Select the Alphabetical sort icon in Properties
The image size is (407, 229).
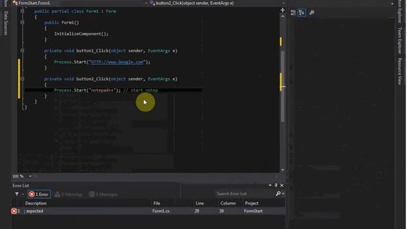pyautogui.click(x=301, y=13)
